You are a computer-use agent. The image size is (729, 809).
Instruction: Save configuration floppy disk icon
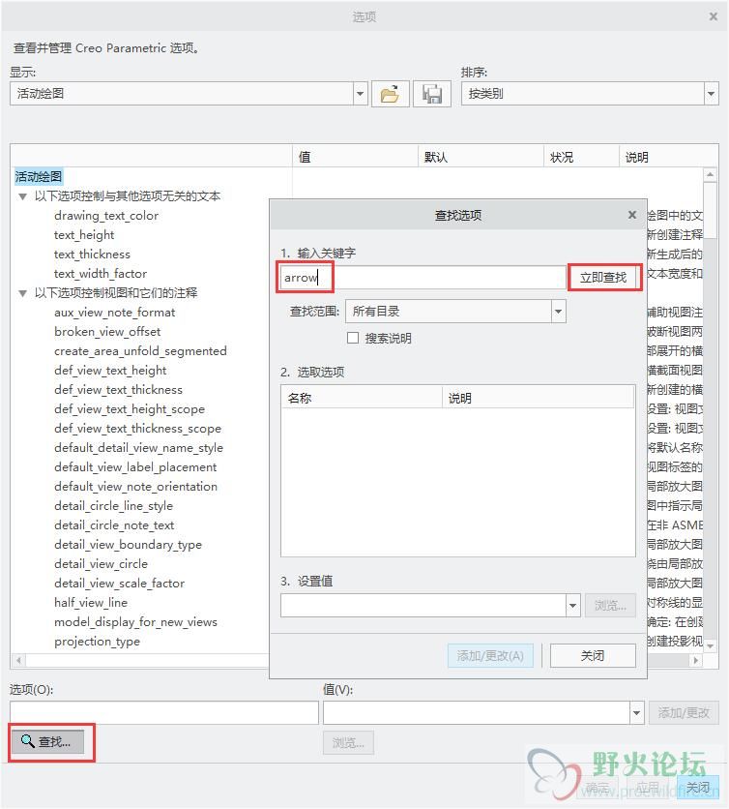click(x=432, y=94)
